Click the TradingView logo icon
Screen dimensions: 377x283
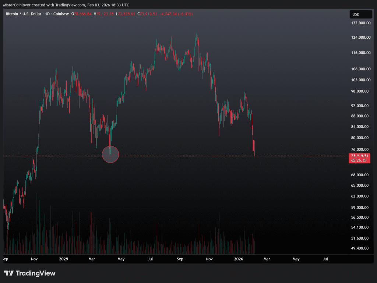9,273
